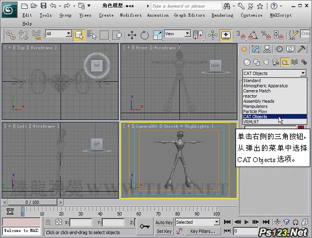The width and height of the screenshot is (312, 238).
Task: Toggle the Spinner Snap button
Action: coord(278,35)
